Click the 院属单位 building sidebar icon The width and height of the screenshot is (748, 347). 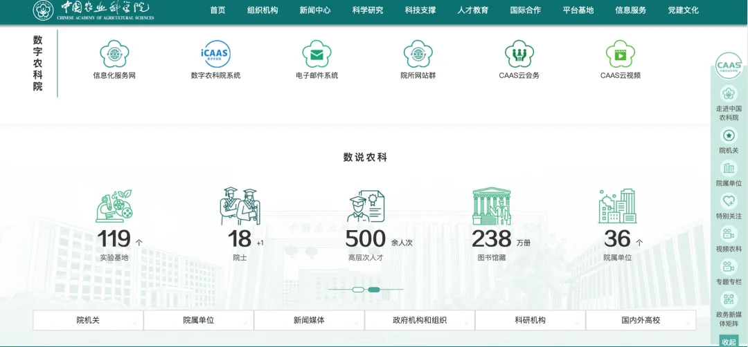pos(729,169)
